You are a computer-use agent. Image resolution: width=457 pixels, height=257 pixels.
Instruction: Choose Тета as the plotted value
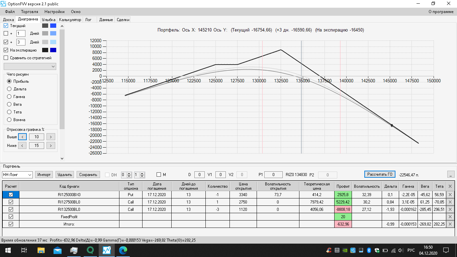pos(9,112)
